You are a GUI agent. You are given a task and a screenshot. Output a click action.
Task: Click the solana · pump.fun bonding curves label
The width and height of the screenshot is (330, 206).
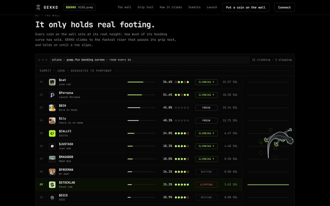91,60
